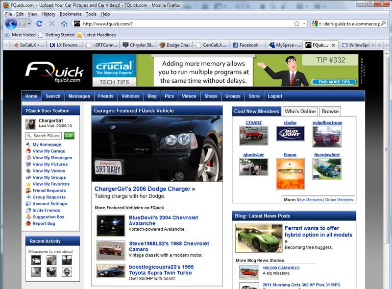Image resolution: width=392 pixels, height=289 pixels.
Task: Click the Suggestion Box icon
Action: (x=28, y=217)
